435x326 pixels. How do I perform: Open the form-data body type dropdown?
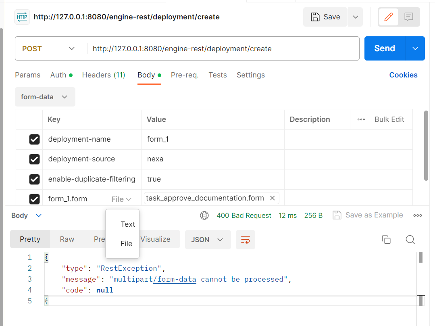pyautogui.click(x=45, y=97)
